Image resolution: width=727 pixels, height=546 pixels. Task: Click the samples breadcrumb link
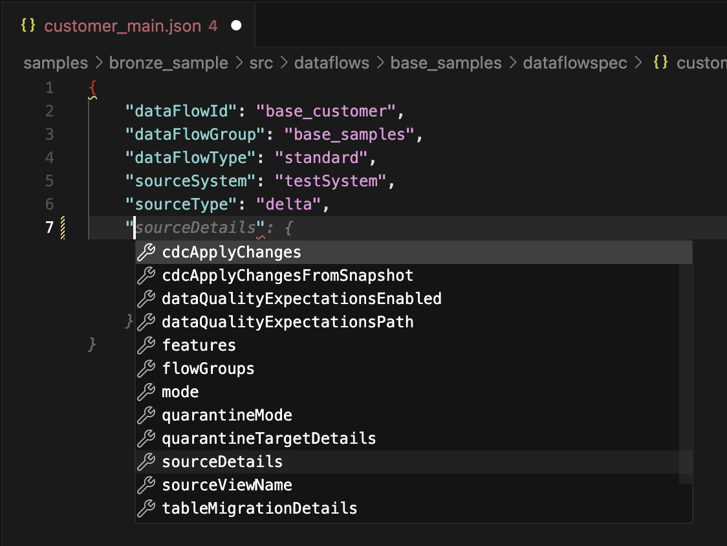click(55, 63)
